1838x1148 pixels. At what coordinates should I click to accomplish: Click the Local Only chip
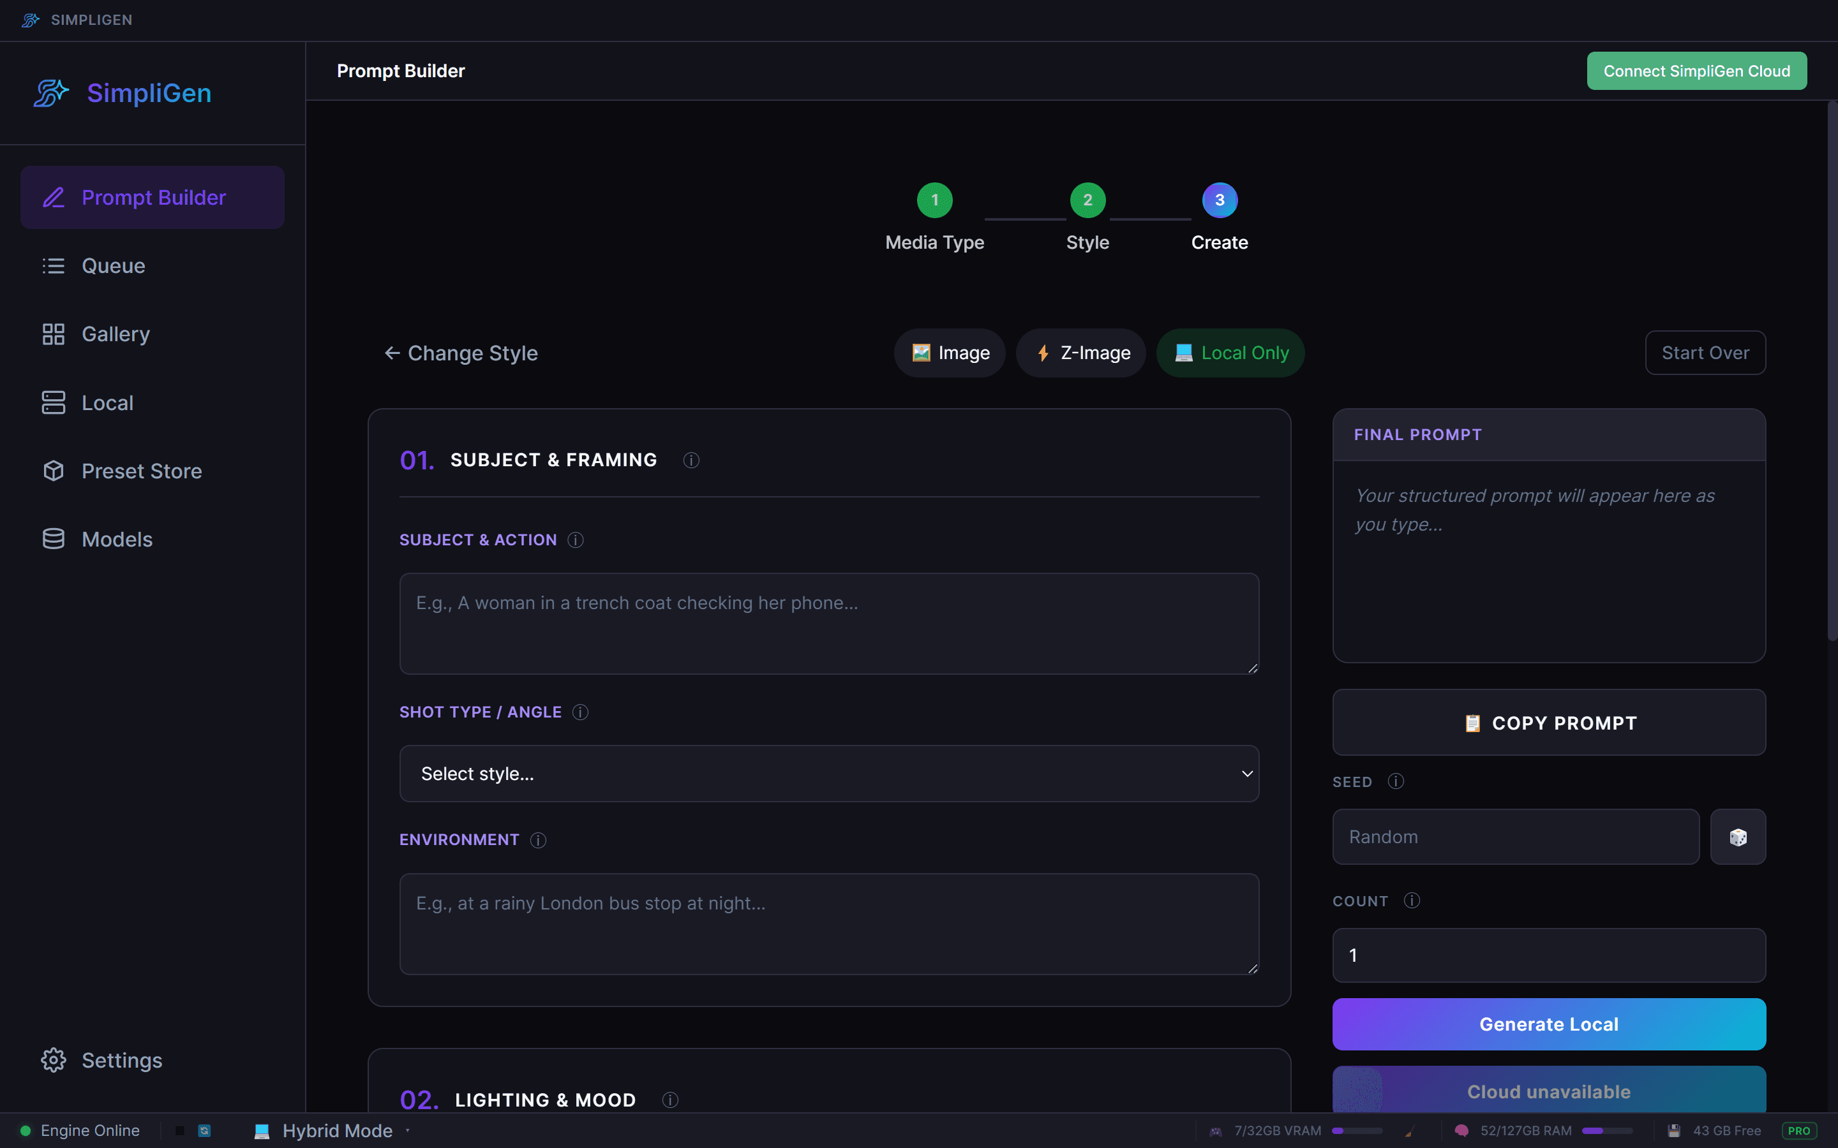tap(1230, 353)
